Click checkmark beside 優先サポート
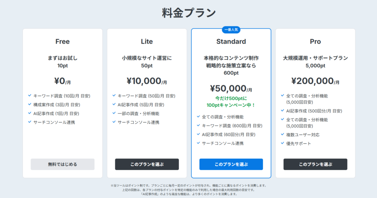 (x=282, y=143)
